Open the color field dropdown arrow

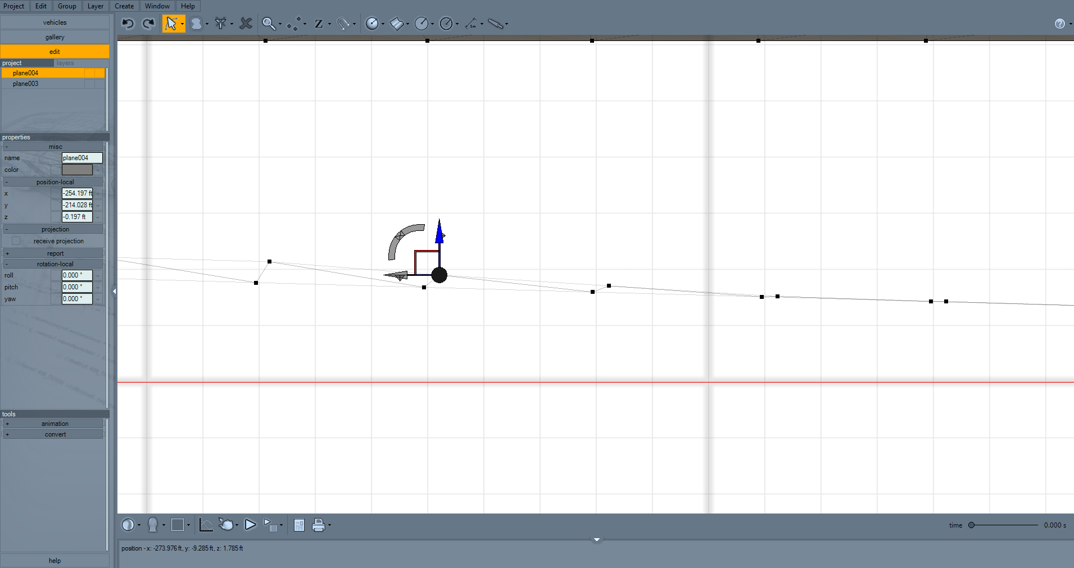[x=98, y=170]
